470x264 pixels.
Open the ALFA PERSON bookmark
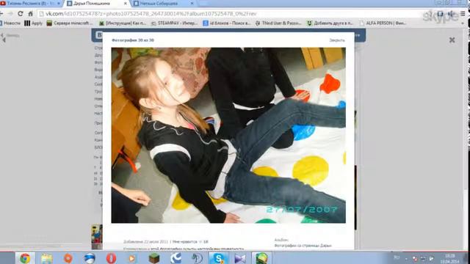pos(383,23)
